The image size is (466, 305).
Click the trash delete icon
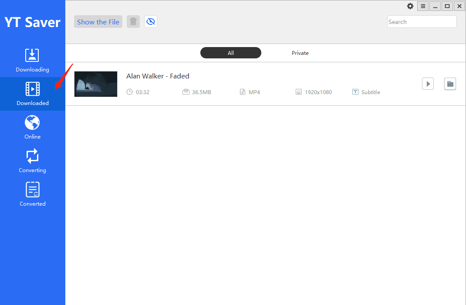tap(133, 22)
